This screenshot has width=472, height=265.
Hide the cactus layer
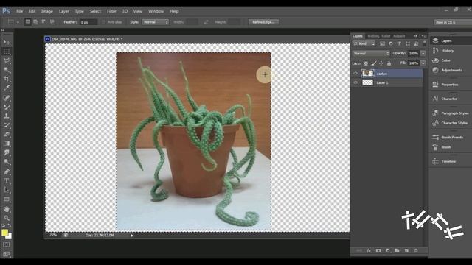pyautogui.click(x=355, y=74)
